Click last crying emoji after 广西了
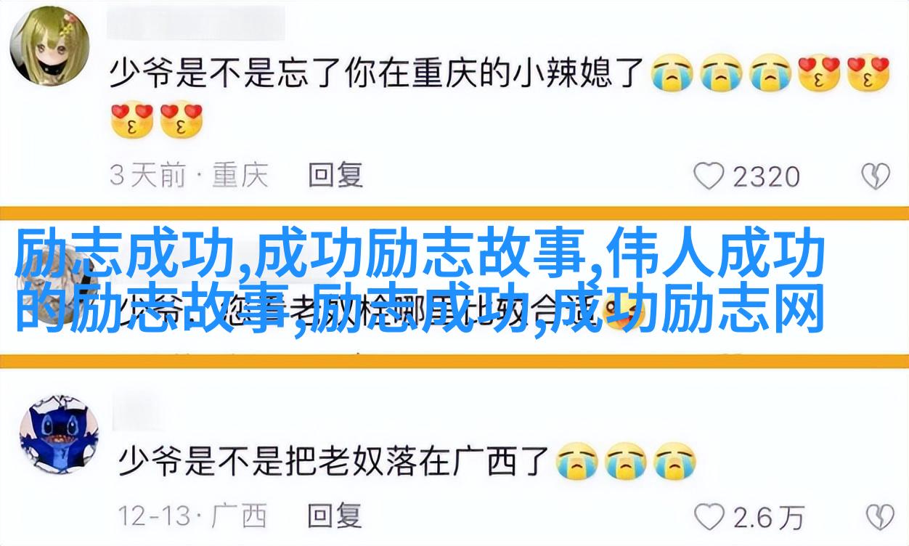The height and width of the screenshot is (546, 909). pos(674,462)
